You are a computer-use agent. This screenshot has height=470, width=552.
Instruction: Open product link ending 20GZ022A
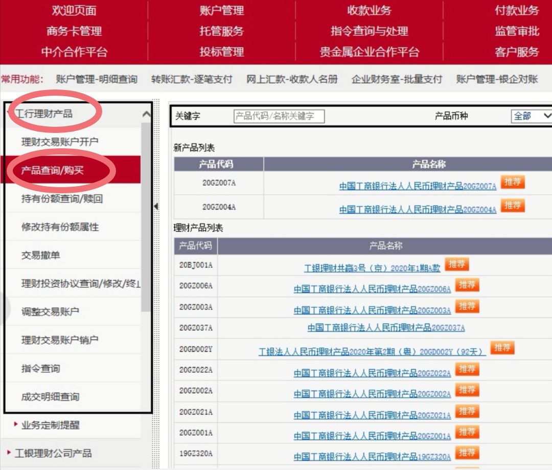pyautogui.click(x=372, y=373)
